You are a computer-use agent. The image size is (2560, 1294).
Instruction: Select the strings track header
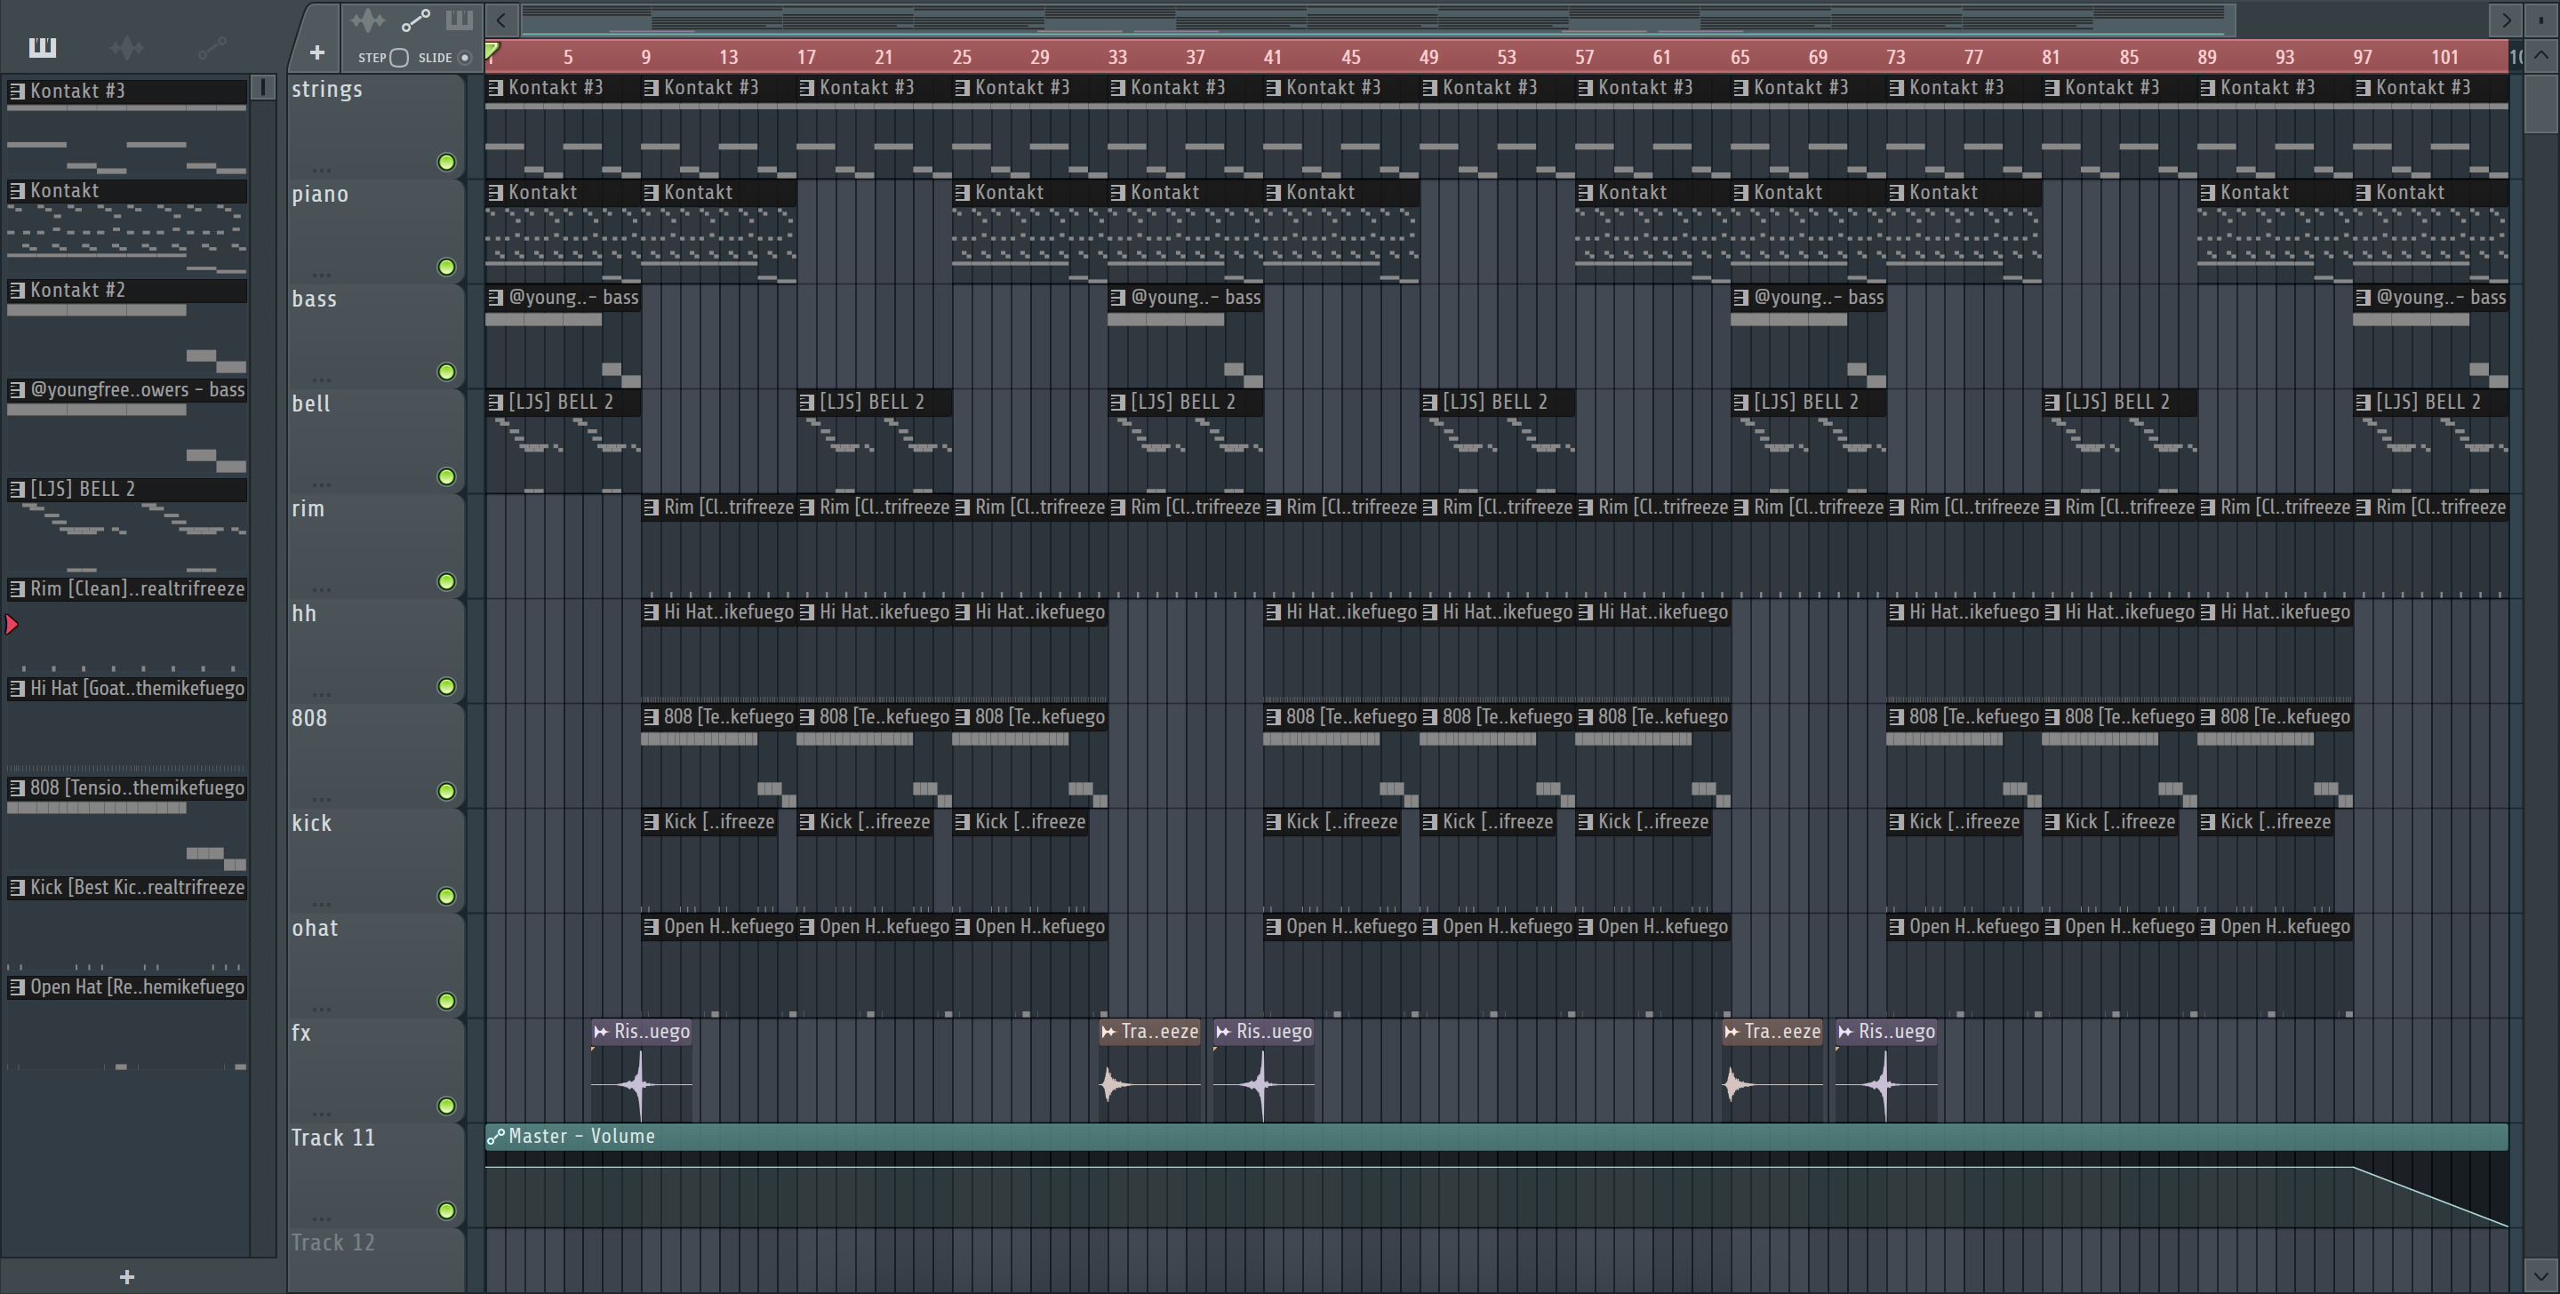376,126
